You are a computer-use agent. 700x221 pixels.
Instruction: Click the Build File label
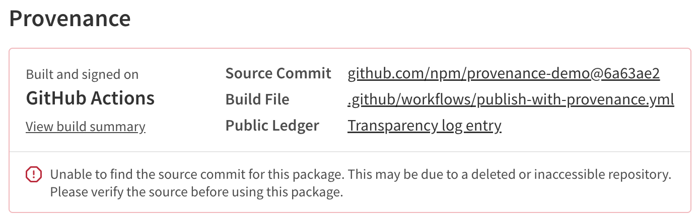click(x=257, y=99)
